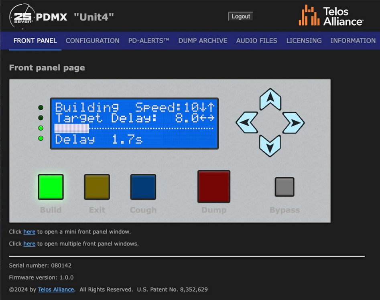
Task: Push the blue Cough button
Action: pos(143,186)
